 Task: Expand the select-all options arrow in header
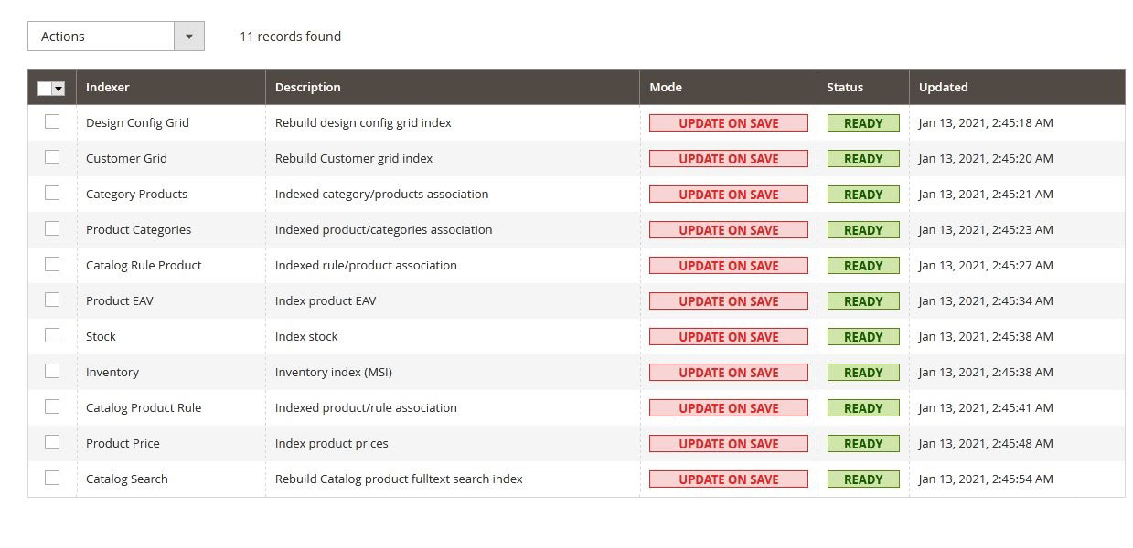[59, 89]
